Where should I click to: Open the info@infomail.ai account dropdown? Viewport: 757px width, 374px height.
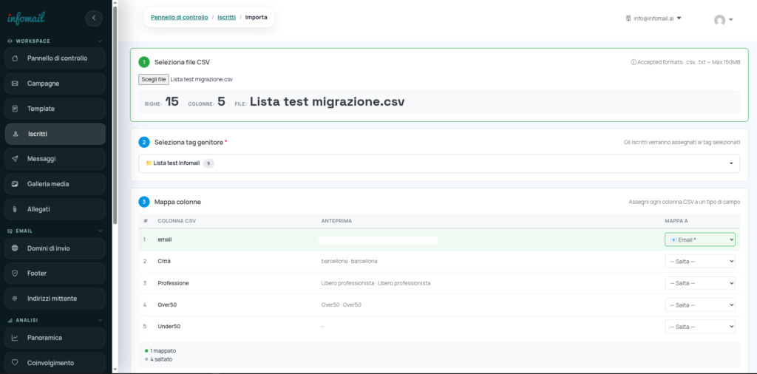[x=653, y=18]
